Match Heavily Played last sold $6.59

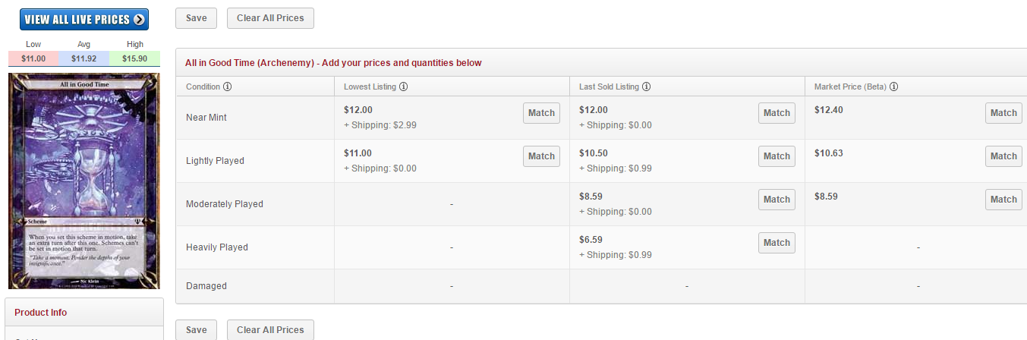tap(777, 243)
